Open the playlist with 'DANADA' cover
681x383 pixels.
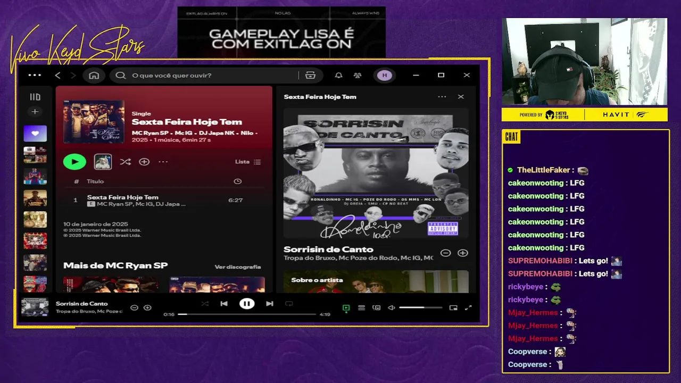(35, 241)
